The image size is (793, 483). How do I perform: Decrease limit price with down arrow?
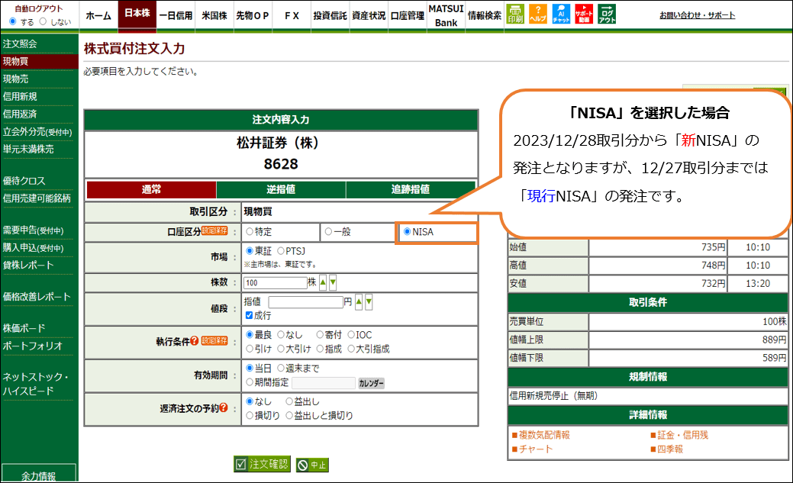[x=369, y=302]
